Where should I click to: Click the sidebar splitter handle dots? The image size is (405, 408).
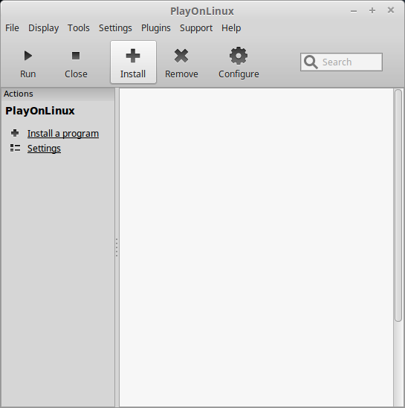117,247
